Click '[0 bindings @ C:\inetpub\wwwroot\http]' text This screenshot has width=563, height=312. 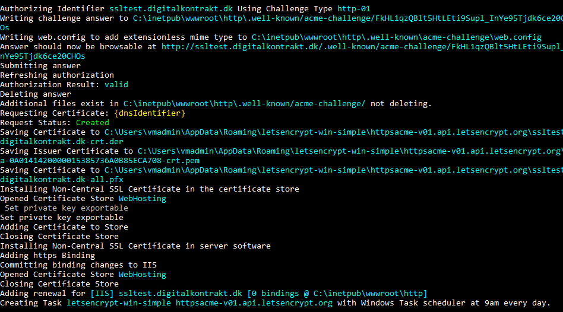pyautogui.click(x=337, y=294)
